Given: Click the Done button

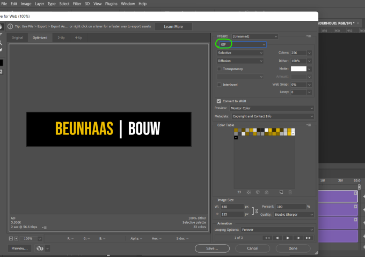Looking at the screenshot, I should [x=293, y=248].
